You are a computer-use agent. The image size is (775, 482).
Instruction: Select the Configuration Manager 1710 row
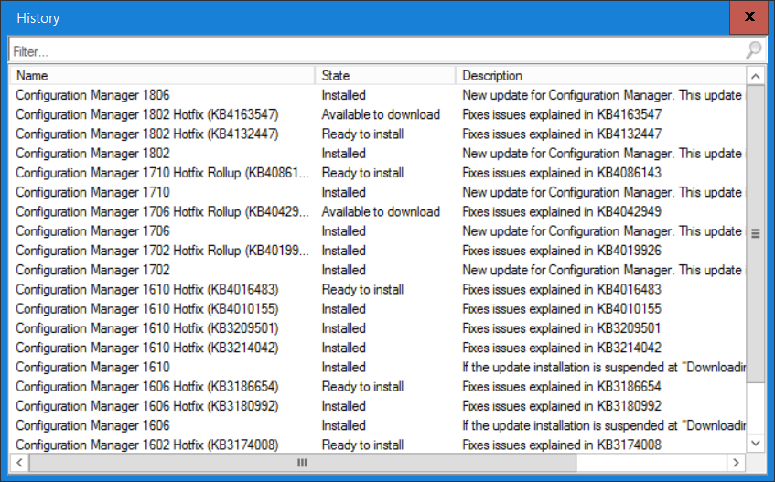pyautogui.click(x=378, y=192)
